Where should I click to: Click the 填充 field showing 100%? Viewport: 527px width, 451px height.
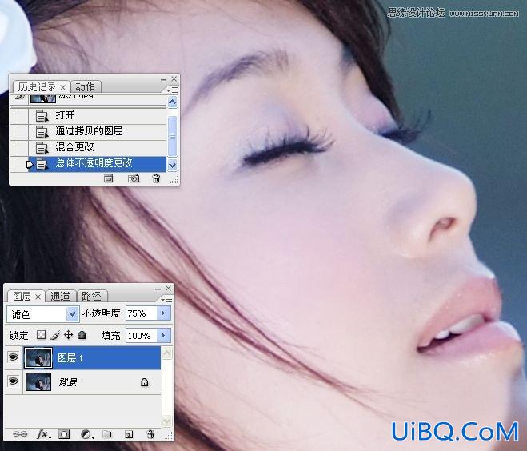click(142, 336)
